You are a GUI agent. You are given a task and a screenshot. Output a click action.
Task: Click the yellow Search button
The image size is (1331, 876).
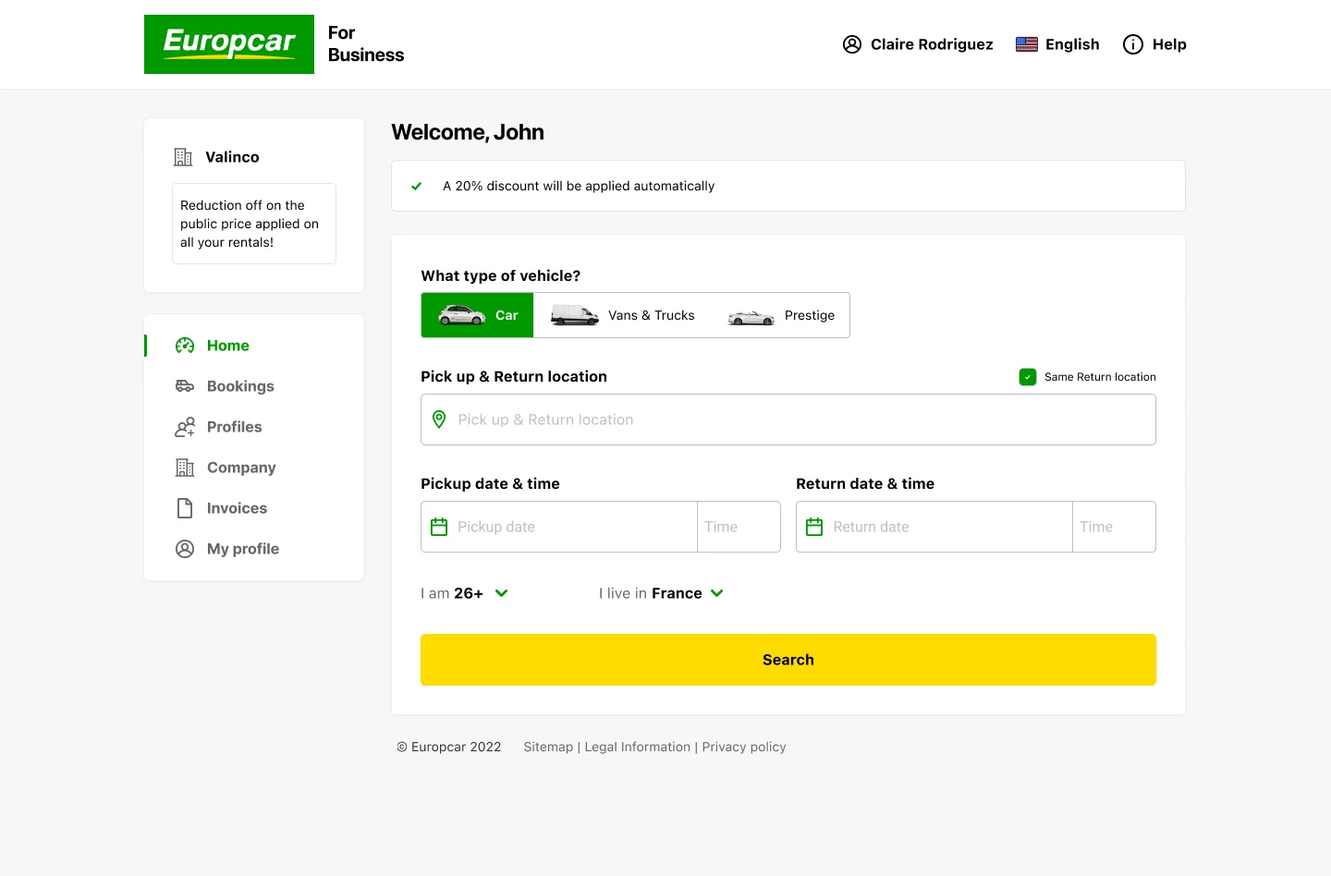point(788,660)
